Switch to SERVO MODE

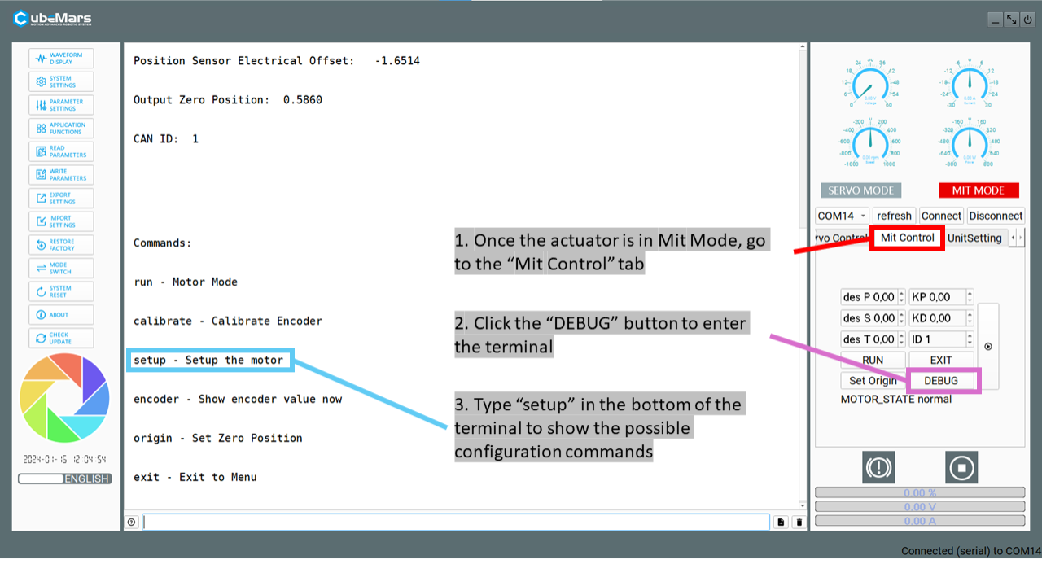[860, 190]
